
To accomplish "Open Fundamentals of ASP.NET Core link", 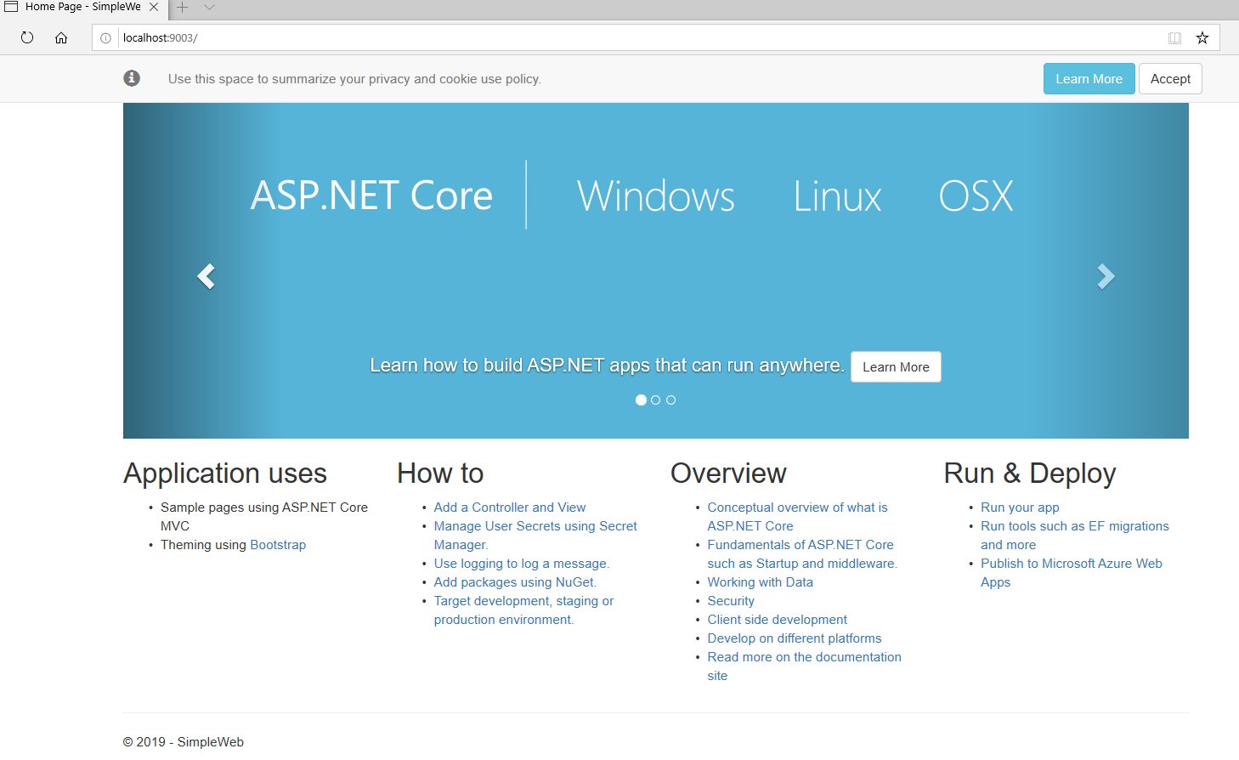I will click(801, 554).
